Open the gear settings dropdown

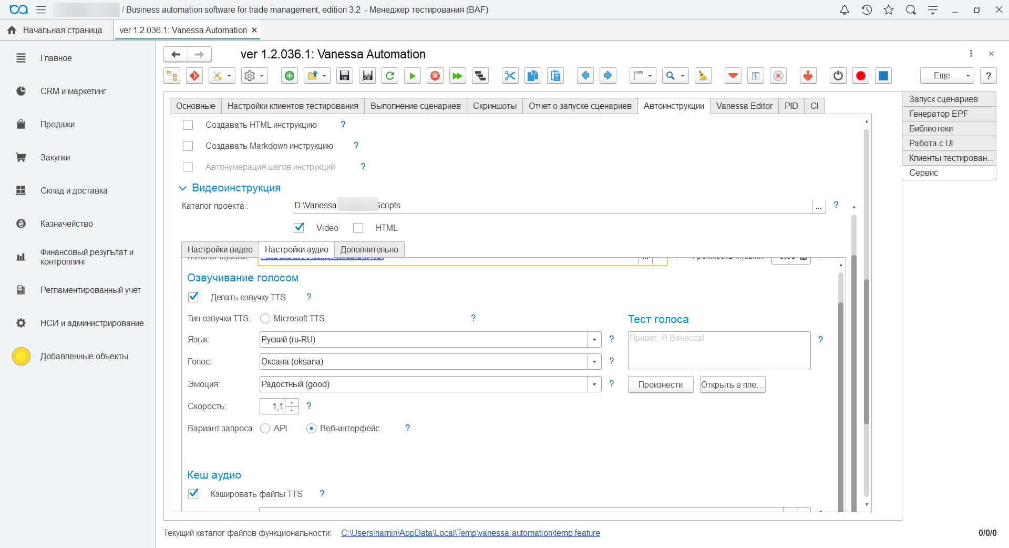[254, 76]
